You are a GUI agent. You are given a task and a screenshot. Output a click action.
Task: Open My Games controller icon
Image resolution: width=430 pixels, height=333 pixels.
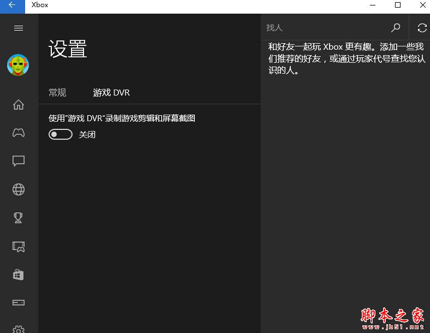(x=19, y=133)
